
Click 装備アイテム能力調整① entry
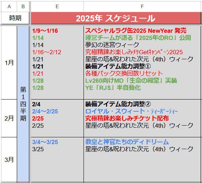point(118,66)
